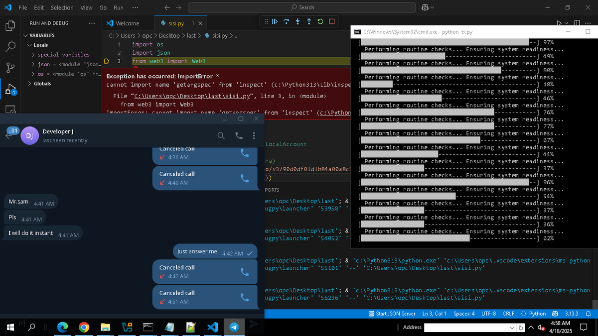Click Start JSON Server in status bar
The image size is (598, 336).
point(392,314)
